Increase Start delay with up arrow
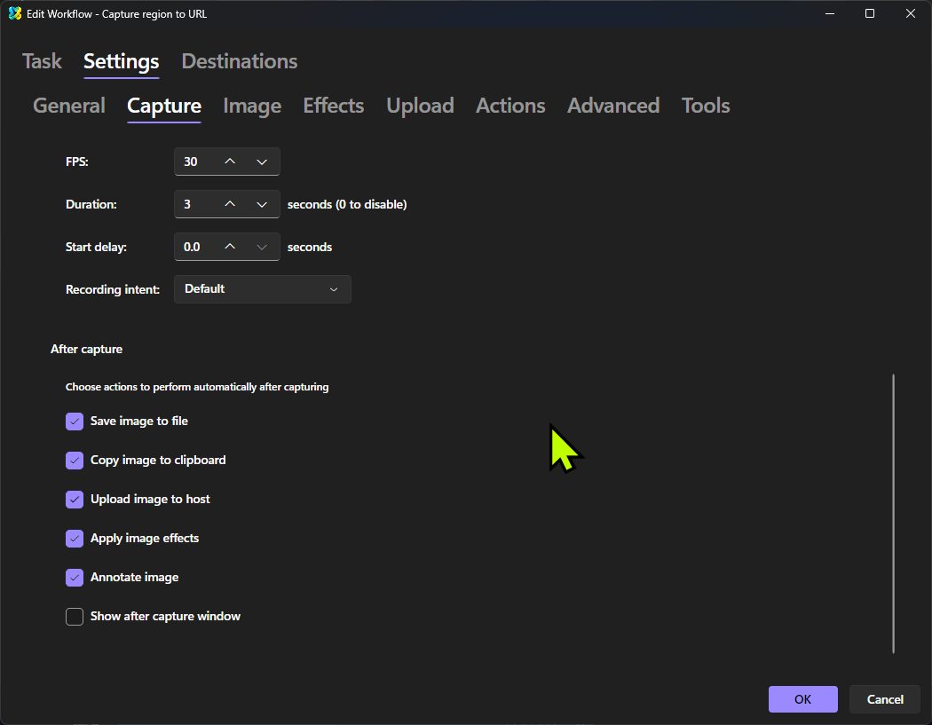This screenshot has width=932, height=725. click(230, 247)
